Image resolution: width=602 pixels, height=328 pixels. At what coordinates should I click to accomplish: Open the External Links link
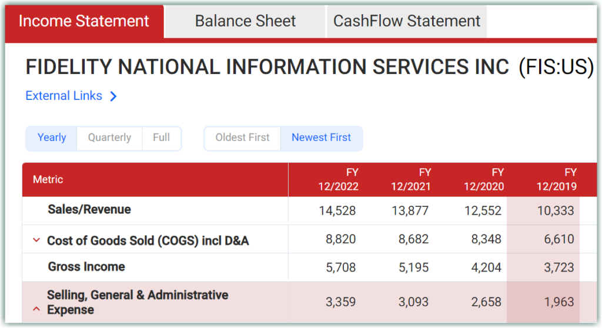click(63, 96)
